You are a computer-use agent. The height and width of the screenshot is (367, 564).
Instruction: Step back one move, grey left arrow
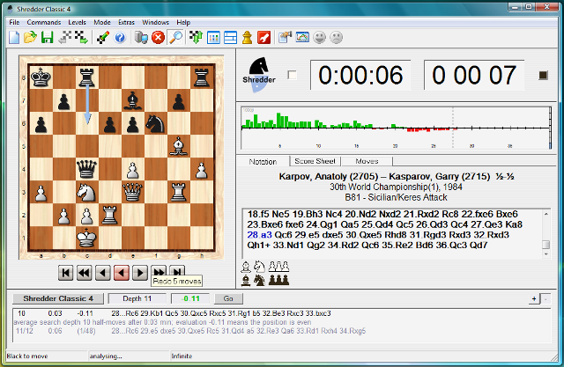click(x=103, y=273)
